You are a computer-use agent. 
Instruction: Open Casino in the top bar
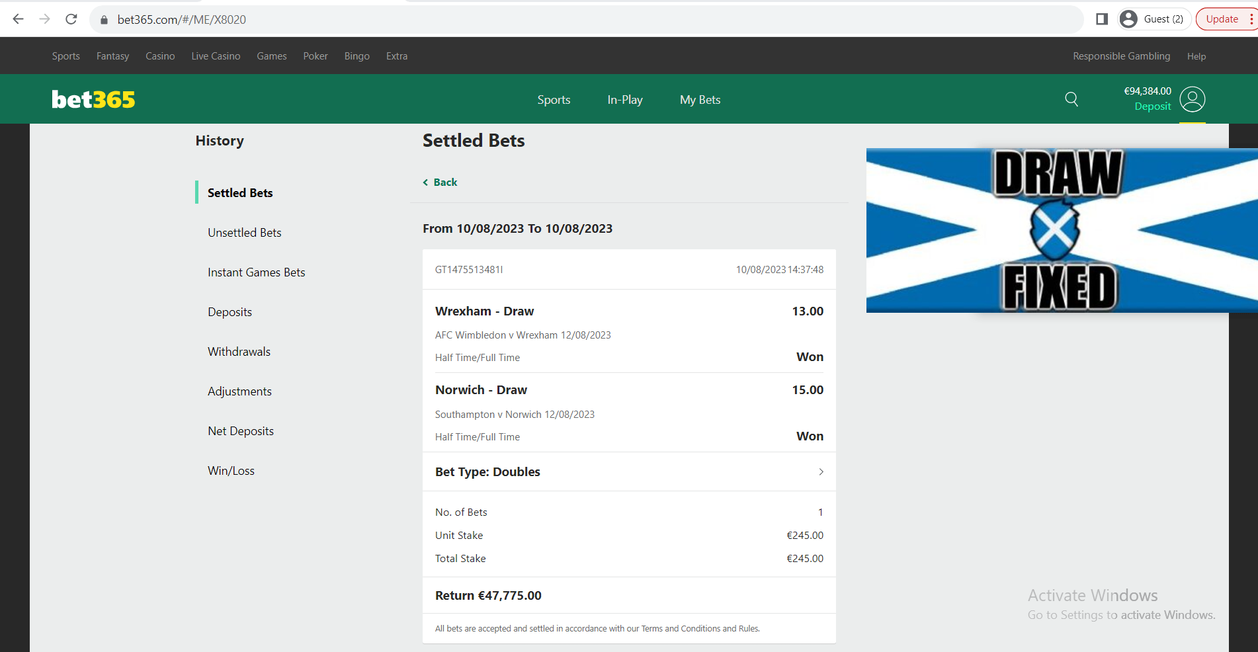pos(160,56)
